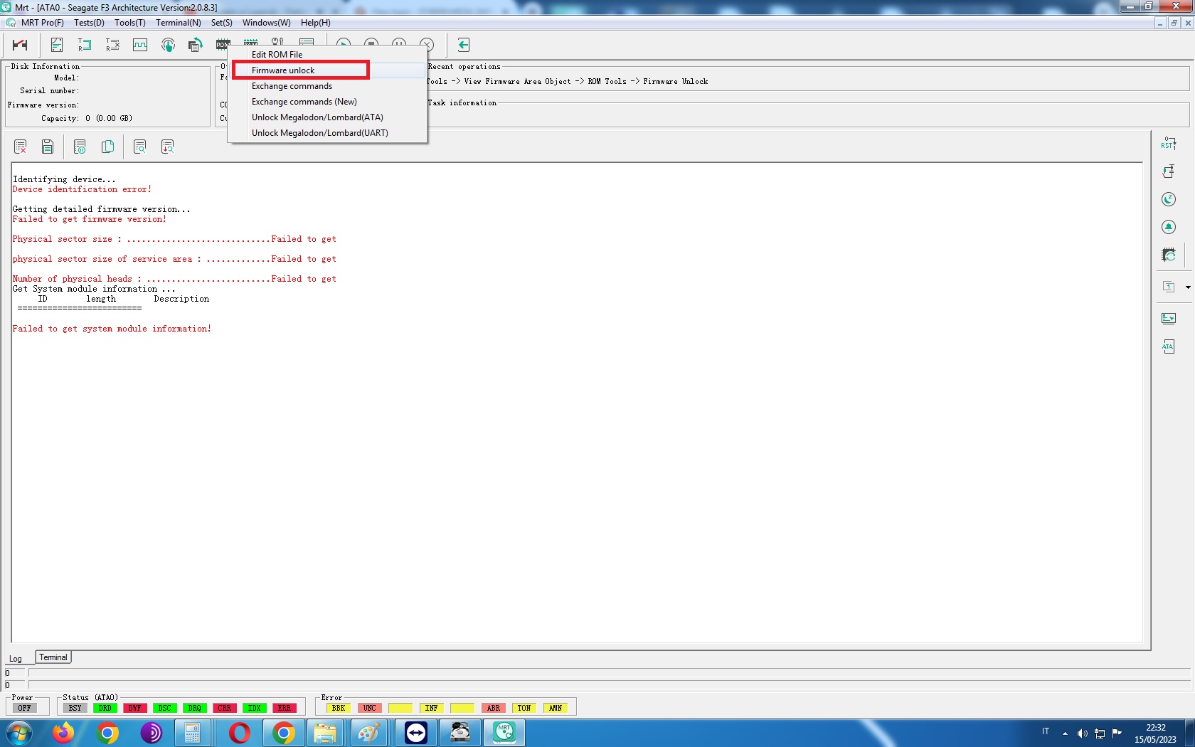The width and height of the screenshot is (1195, 747).
Task: Click the ROM tools chip icon
Action: pyautogui.click(x=223, y=45)
